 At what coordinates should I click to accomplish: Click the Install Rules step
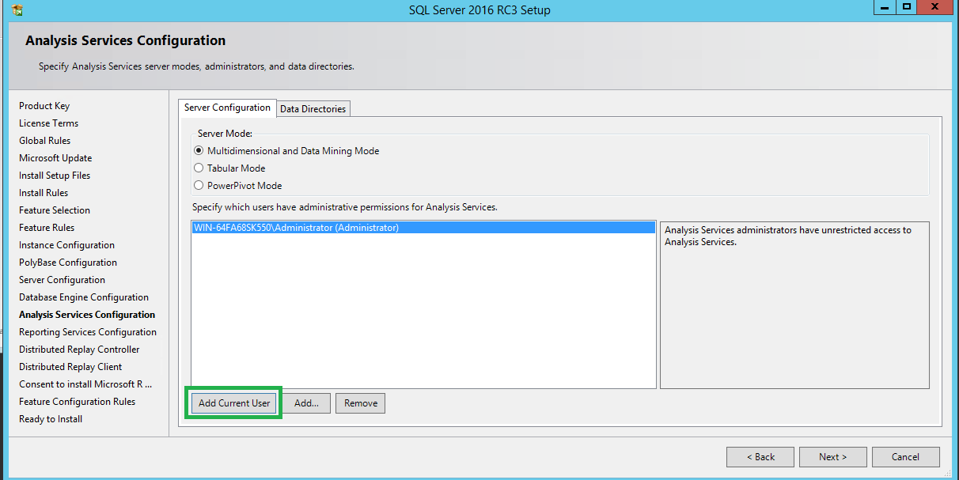point(44,193)
